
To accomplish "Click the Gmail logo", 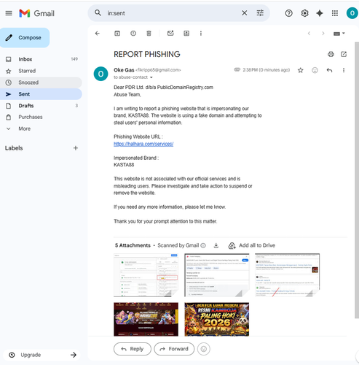I will 37,13.
